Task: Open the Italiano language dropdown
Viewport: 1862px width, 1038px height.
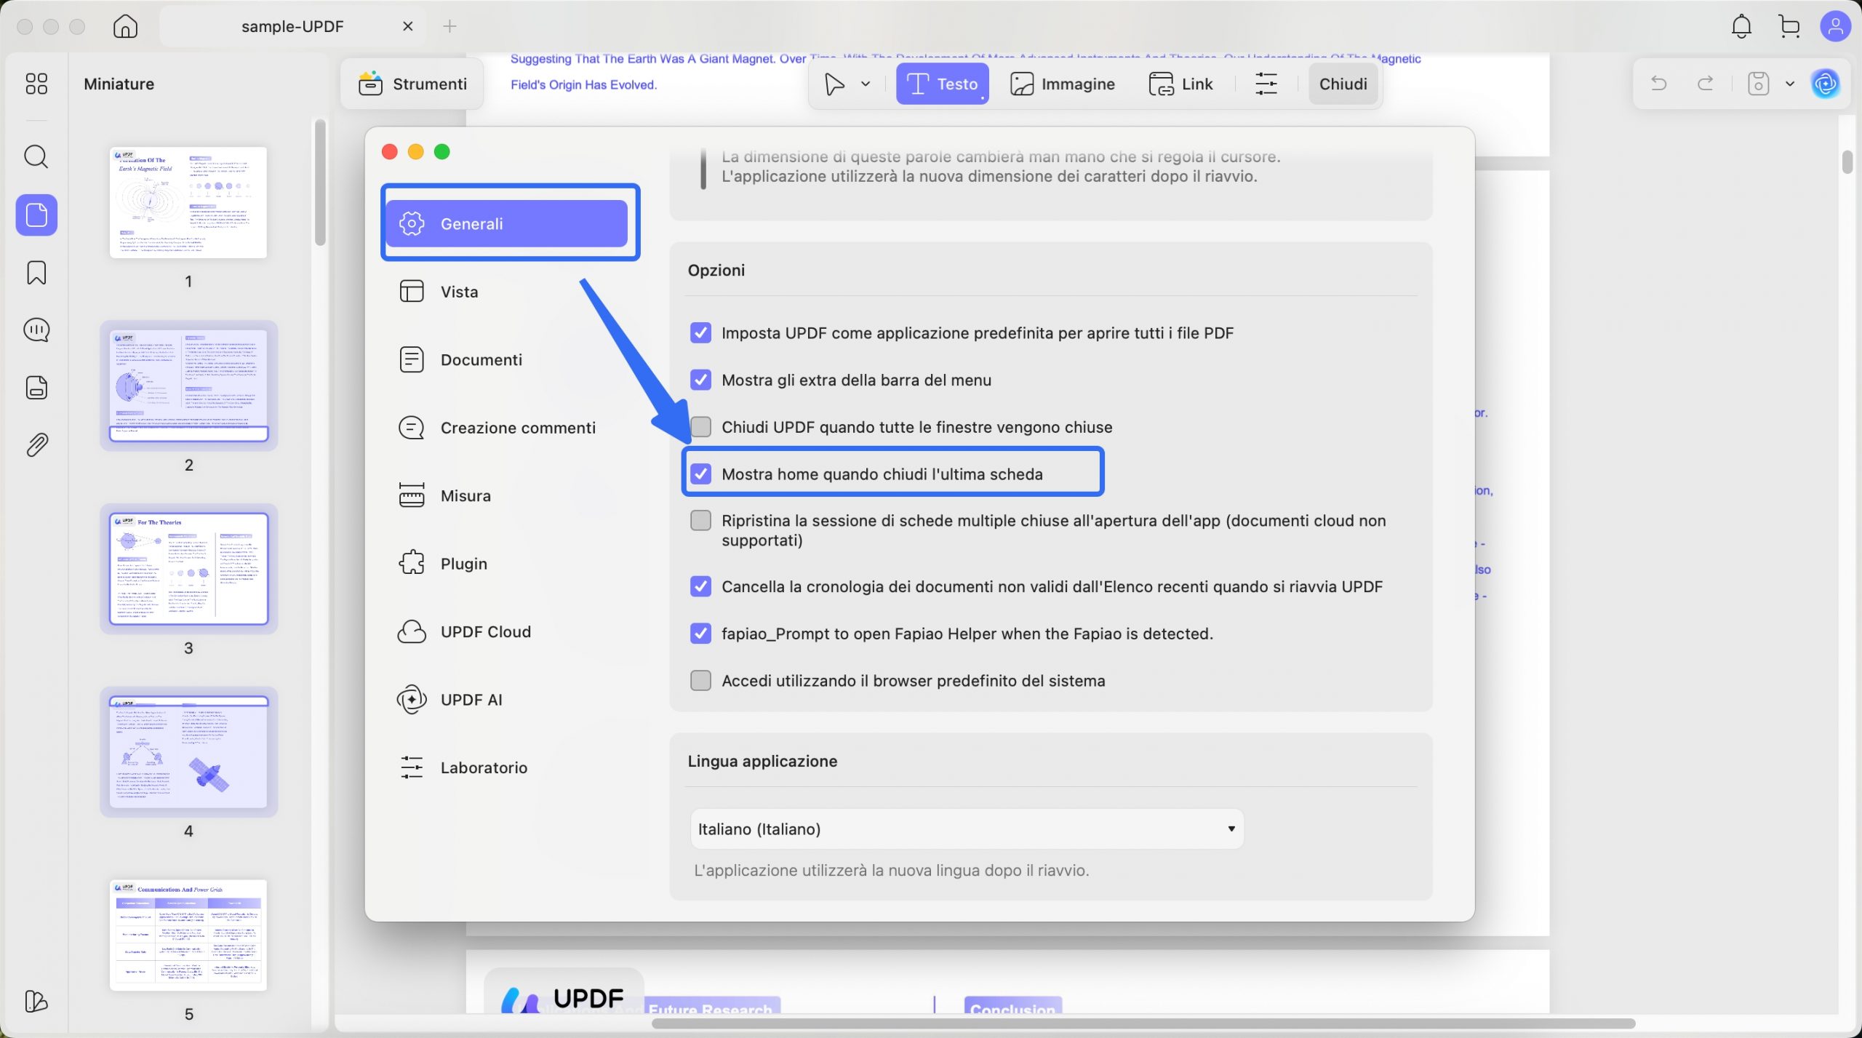Action: tap(967, 829)
